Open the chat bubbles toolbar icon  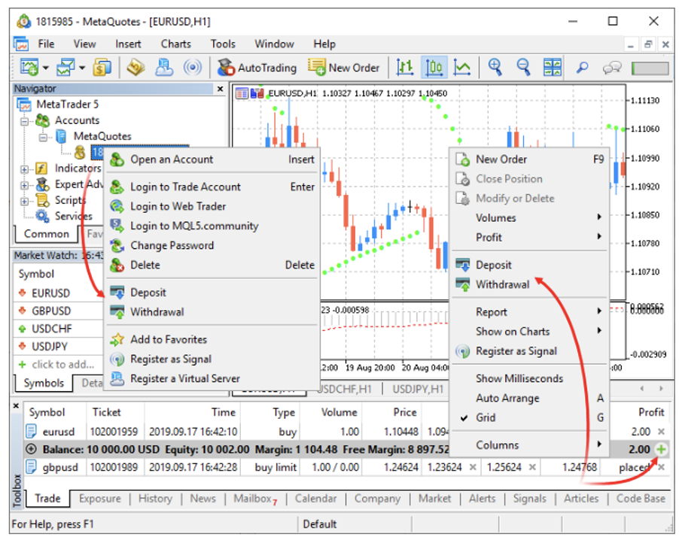(x=612, y=68)
